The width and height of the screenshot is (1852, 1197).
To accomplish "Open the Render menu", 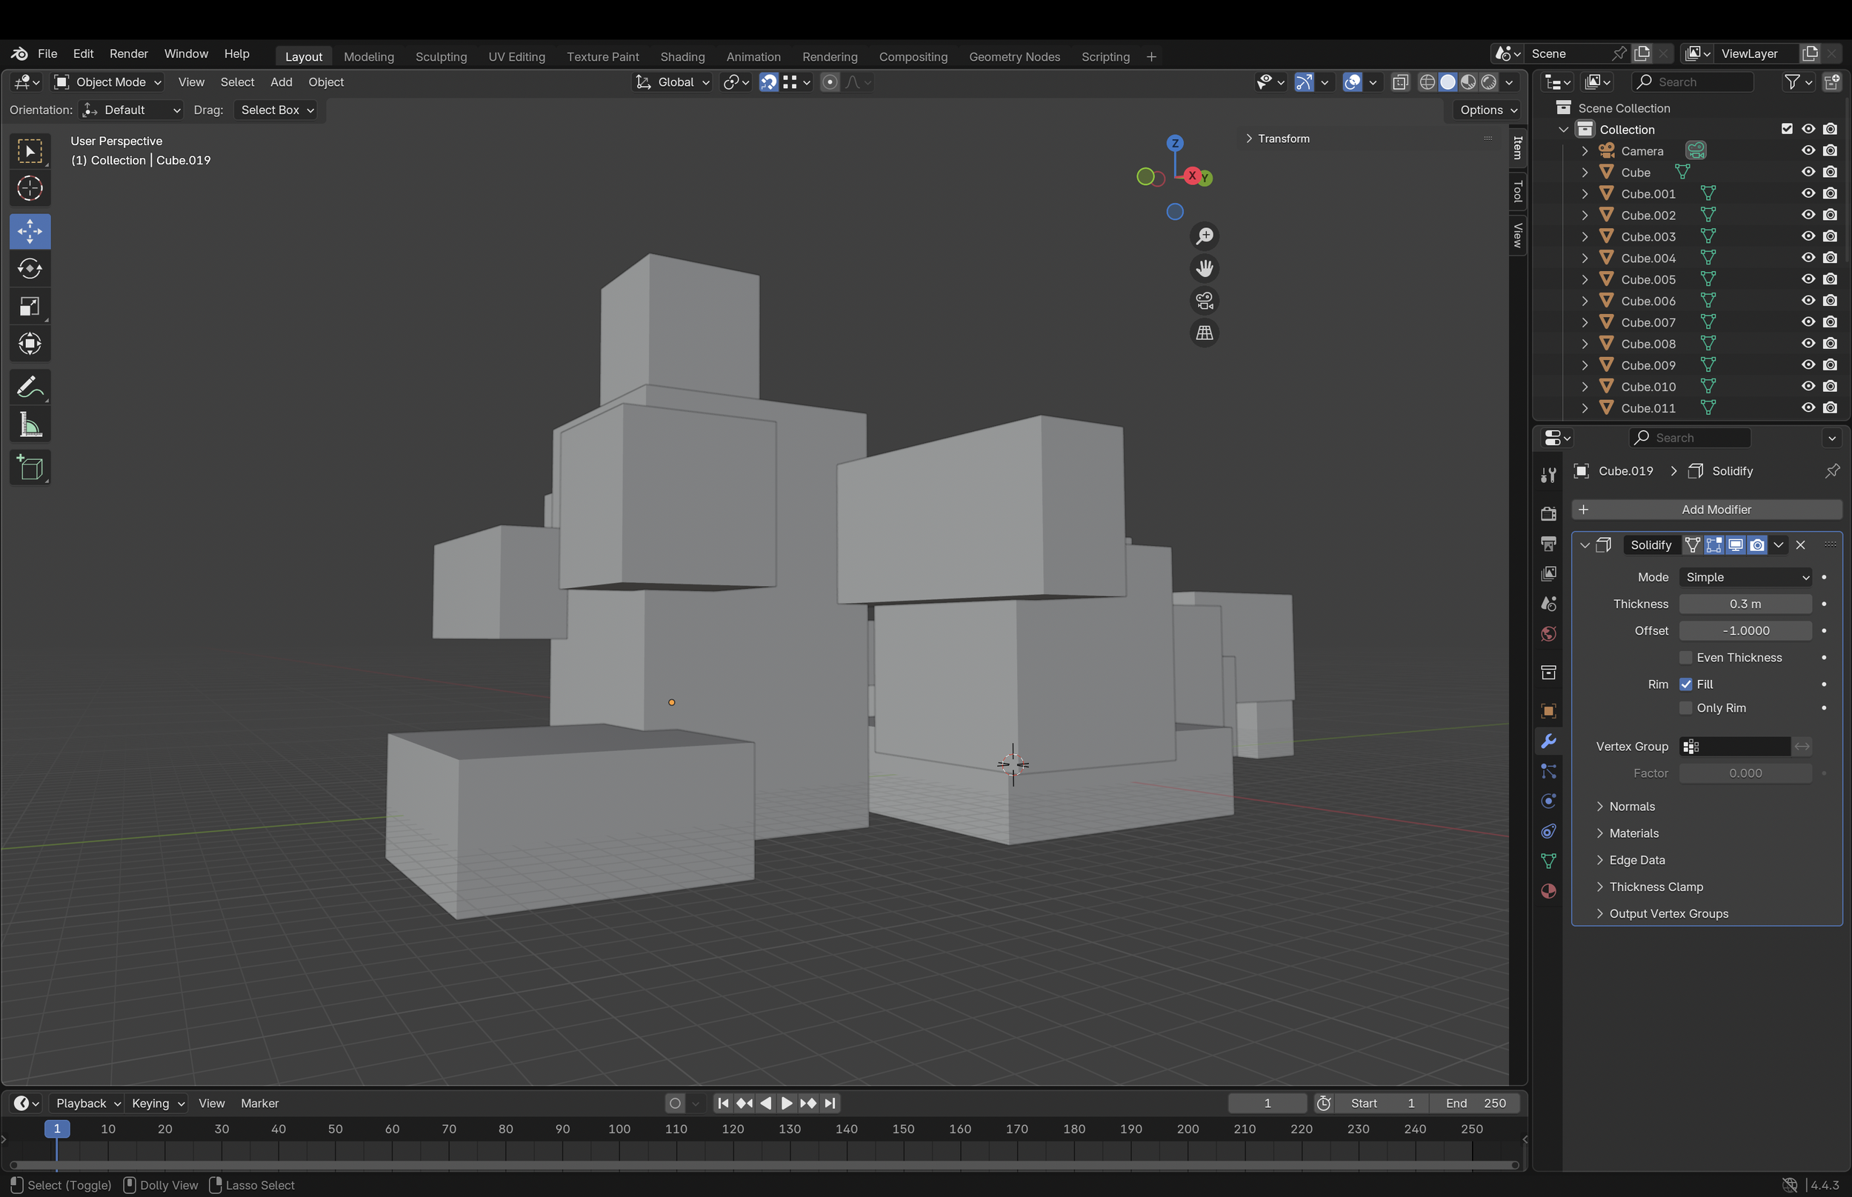I will coord(128,53).
